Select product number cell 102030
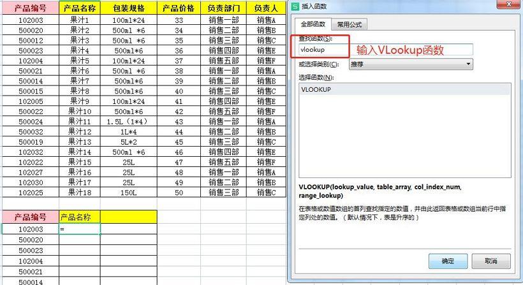The height and width of the screenshot is (285, 523). pyautogui.click(x=31, y=182)
